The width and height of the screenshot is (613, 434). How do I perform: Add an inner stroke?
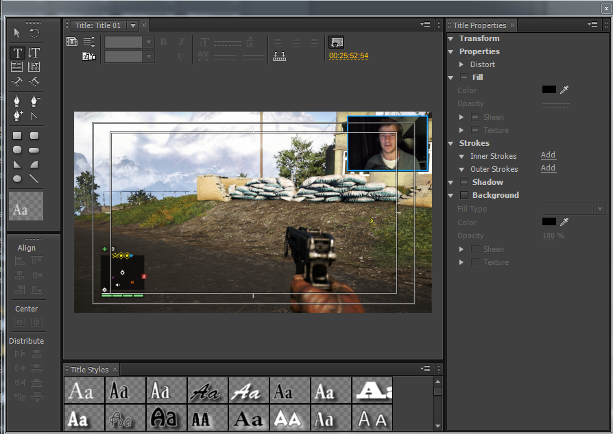[x=548, y=155]
